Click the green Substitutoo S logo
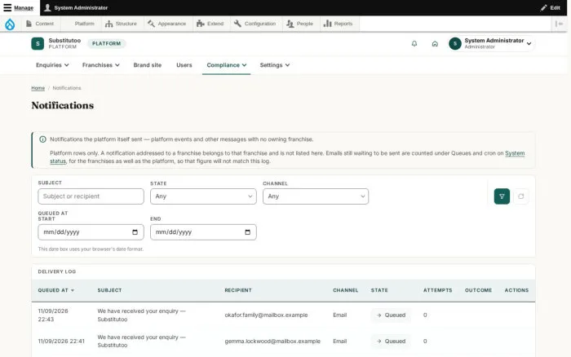The width and height of the screenshot is (571, 357). pos(38,44)
